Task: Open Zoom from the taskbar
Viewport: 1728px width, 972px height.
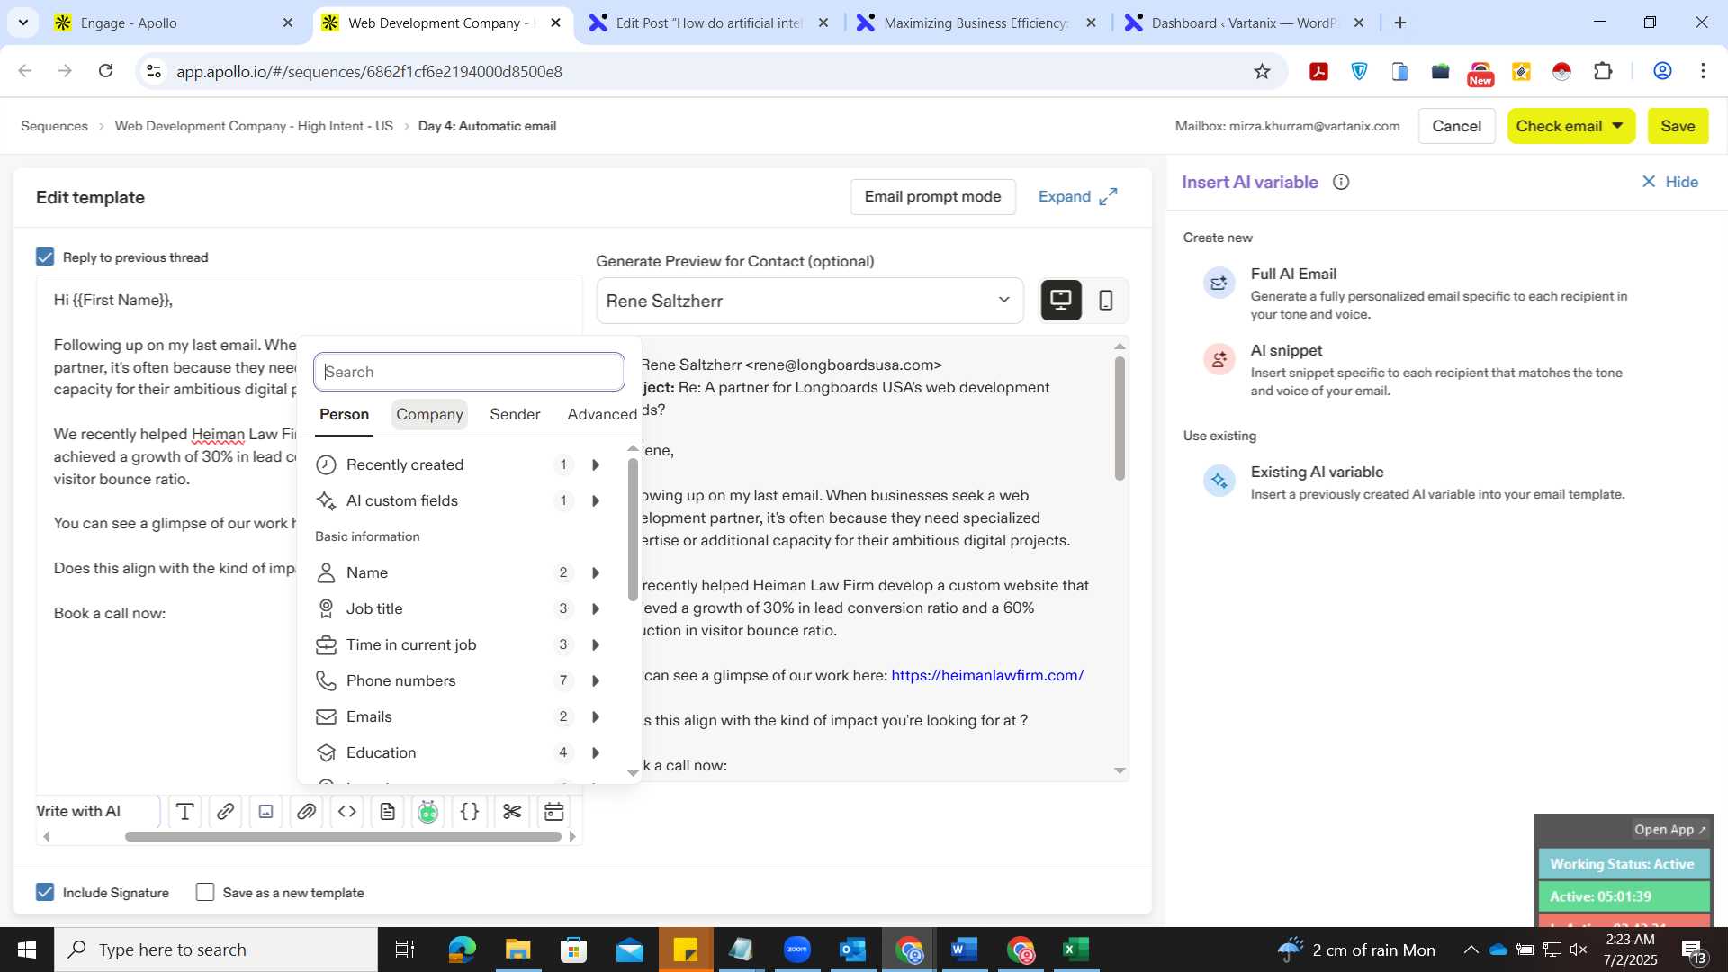Action: coord(796,949)
